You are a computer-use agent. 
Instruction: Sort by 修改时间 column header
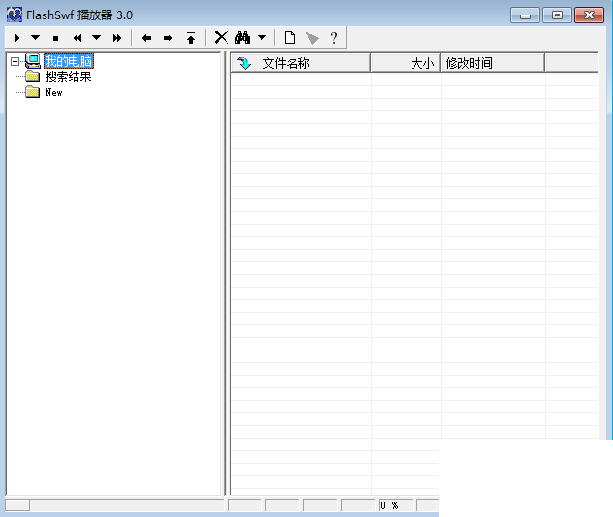(x=493, y=63)
